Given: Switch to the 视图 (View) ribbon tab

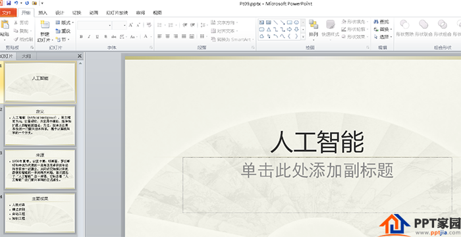Looking at the screenshot, I should (157, 13).
